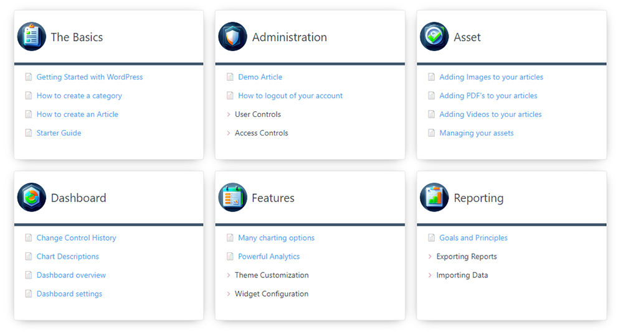Click the bar chart icon beside Reporting

[434, 197]
